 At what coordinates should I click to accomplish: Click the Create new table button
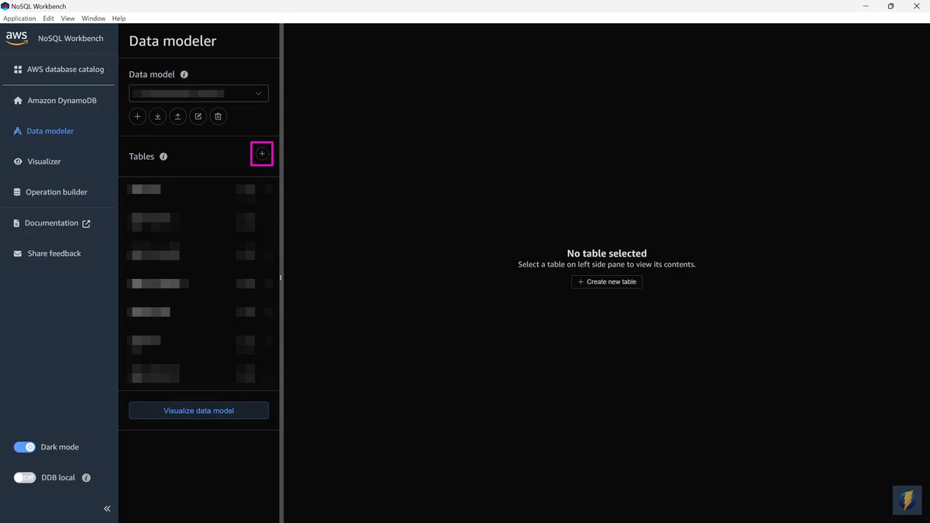(x=607, y=282)
